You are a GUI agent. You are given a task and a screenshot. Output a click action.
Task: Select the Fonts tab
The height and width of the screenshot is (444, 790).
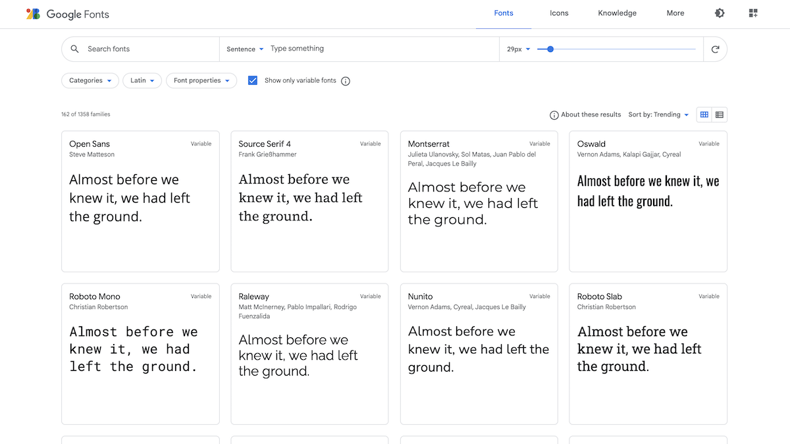click(x=504, y=13)
